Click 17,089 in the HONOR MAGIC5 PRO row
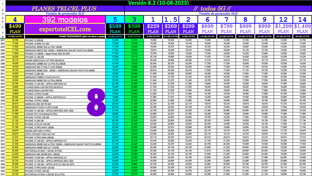312x176 pixels. tap(302, 114)
